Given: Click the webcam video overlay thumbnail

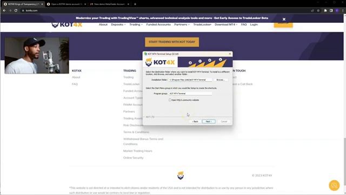Looking at the screenshot, I should pyautogui.click(x=37, y=55).
